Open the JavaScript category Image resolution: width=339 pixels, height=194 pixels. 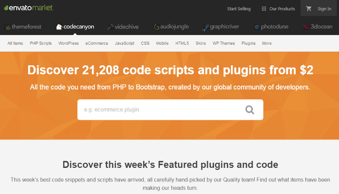(x=125, y=43)
